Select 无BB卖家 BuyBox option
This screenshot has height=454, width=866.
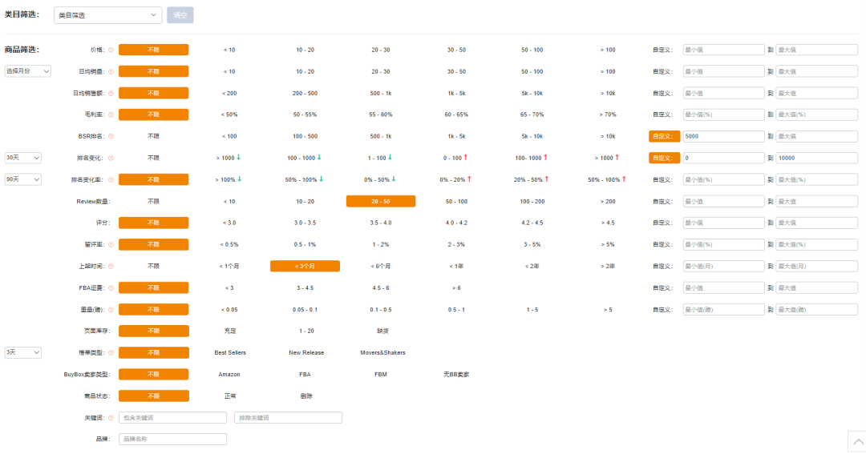tap(456, 374)
